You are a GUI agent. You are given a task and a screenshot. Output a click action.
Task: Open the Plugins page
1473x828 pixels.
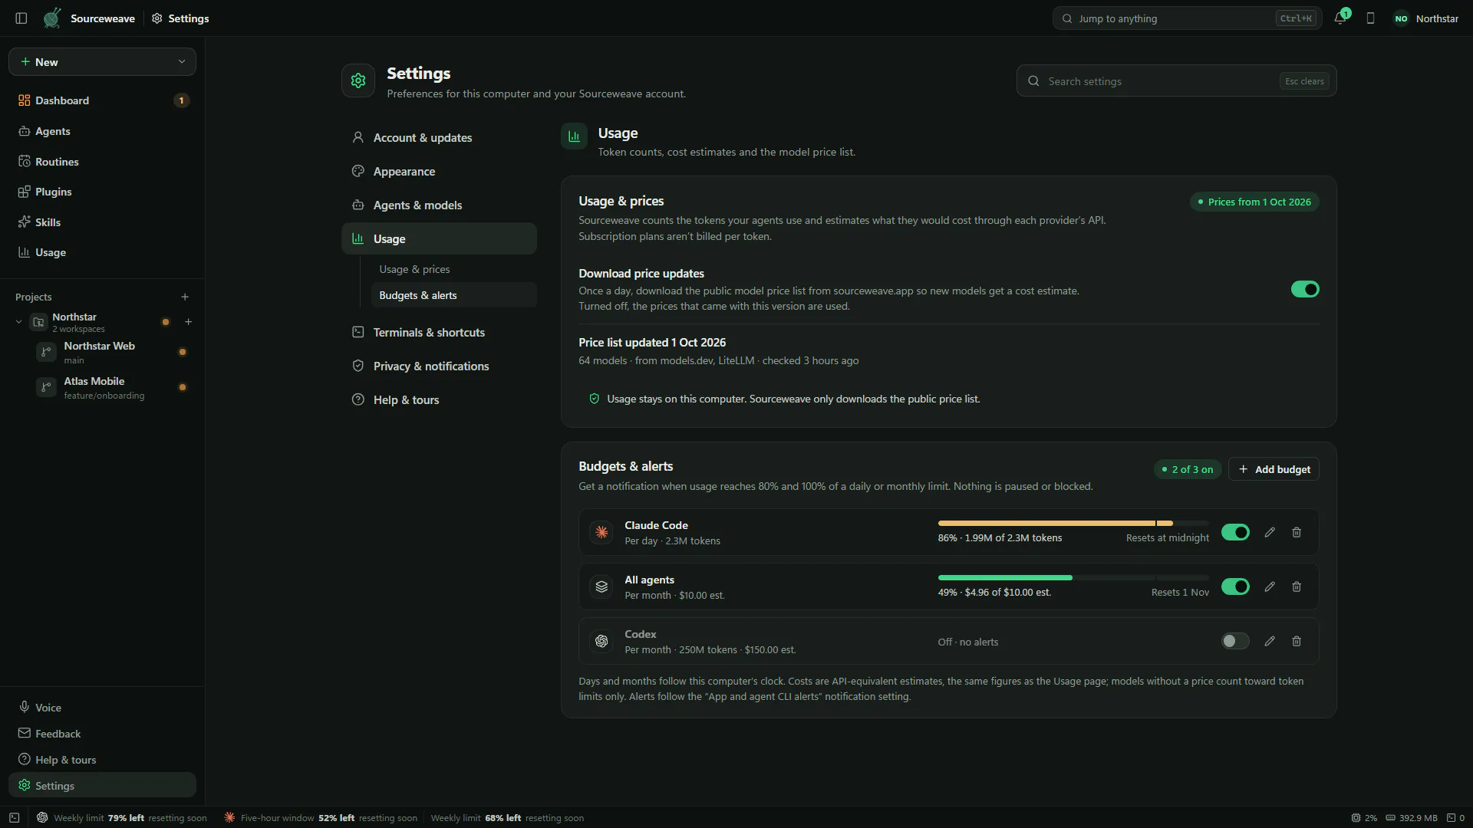[102, 192]
